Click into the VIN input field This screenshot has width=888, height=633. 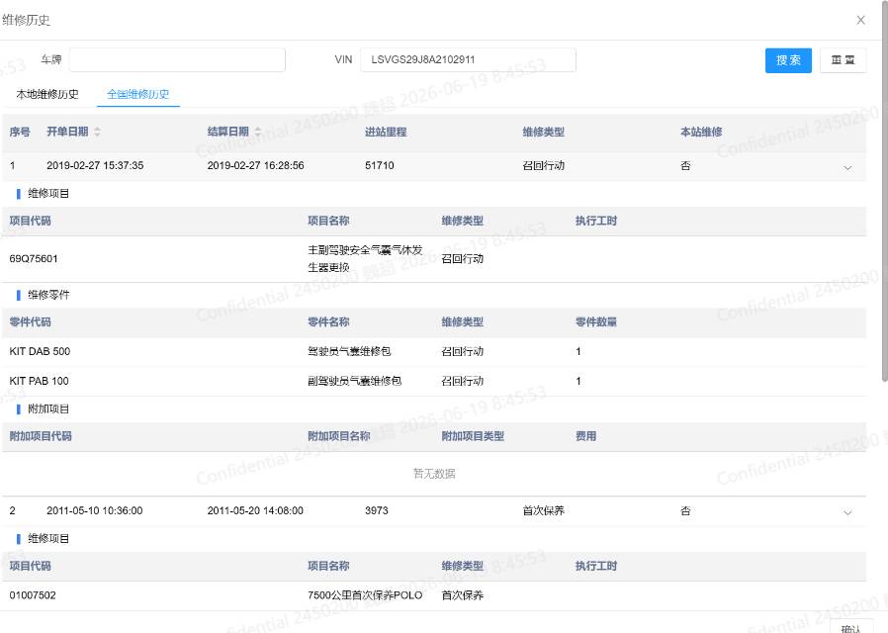pos(468,60)
